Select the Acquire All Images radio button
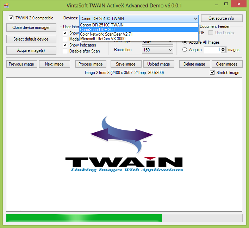Screen dimensions: 249x228 pos(185,43)
